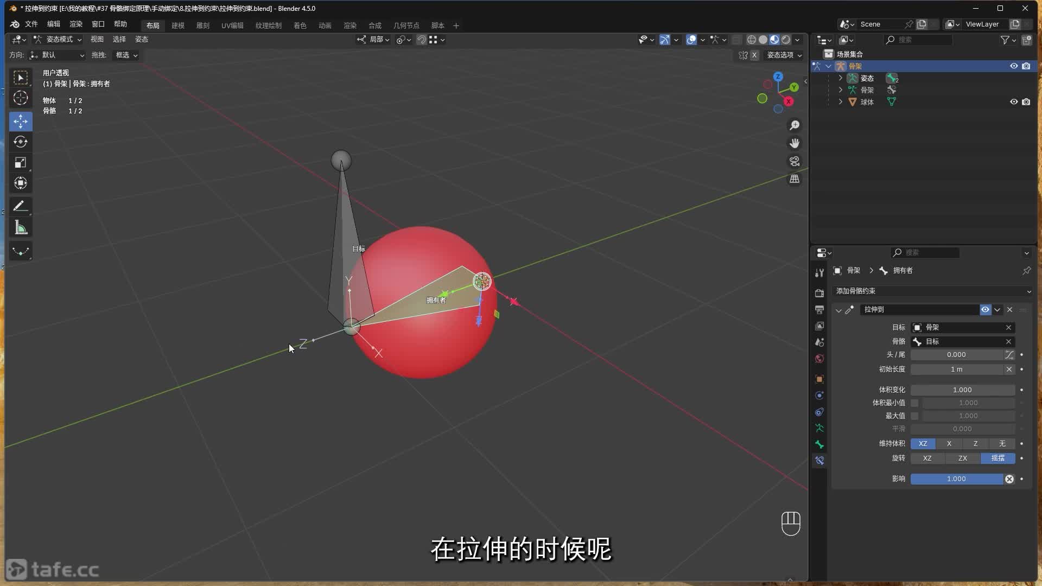1042x586 pixels.
Task: Switch to material preview shading
Action: point(774,40)
